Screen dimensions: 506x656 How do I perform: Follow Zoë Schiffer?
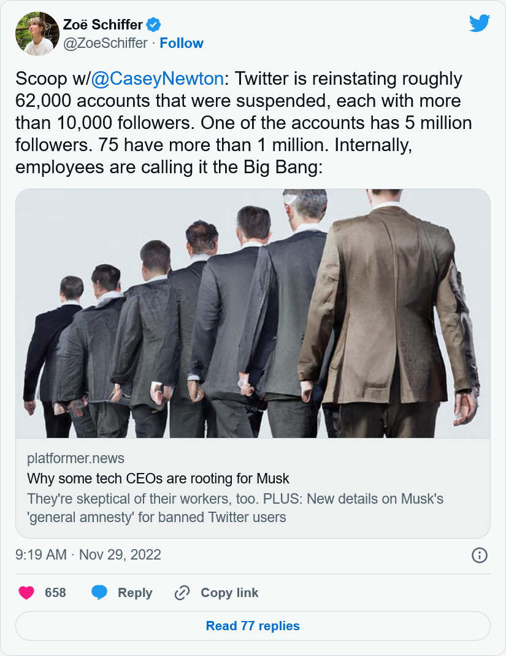(182, 43)
